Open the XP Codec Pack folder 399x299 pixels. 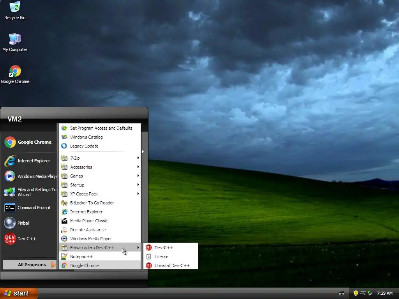100,194
